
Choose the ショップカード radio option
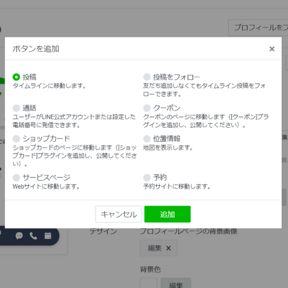click(x=16, y=139)
